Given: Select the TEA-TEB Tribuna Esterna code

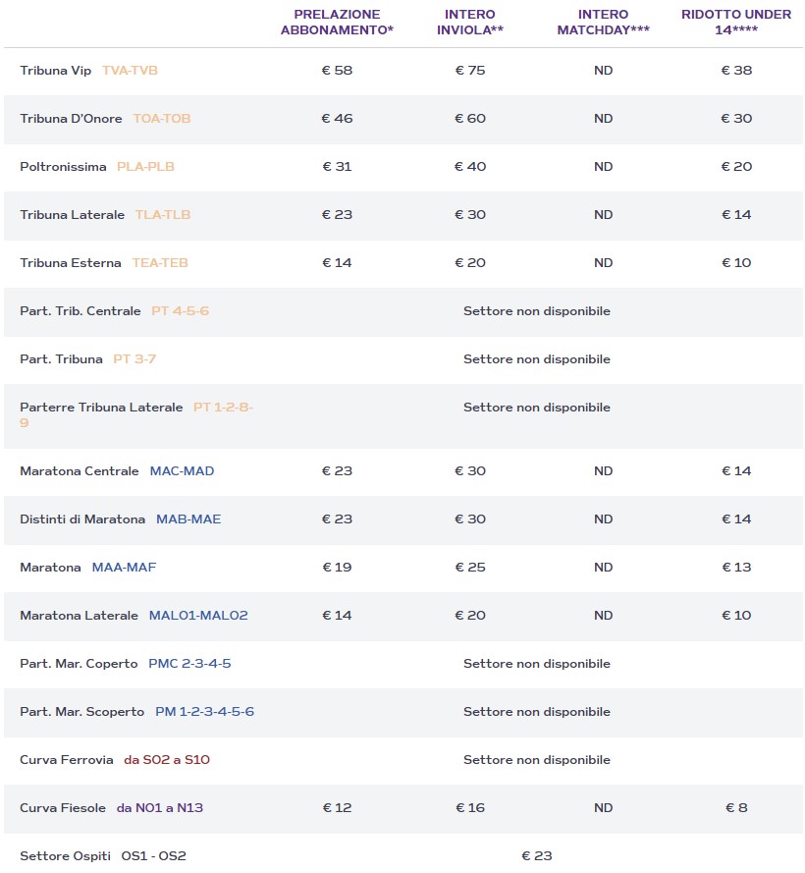Looking at the screenshot, I should (160, 263).
